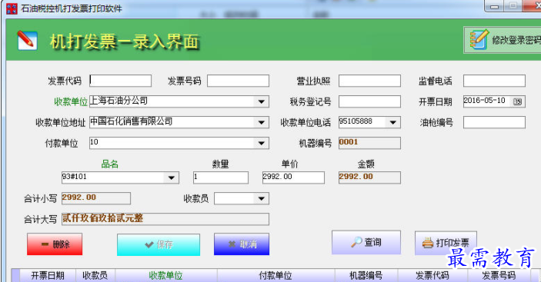Viewport: 541px width, 282px height.
Task: Click the 开票日期 table column header
Action: pyautogui.click(x=48, y=275)
